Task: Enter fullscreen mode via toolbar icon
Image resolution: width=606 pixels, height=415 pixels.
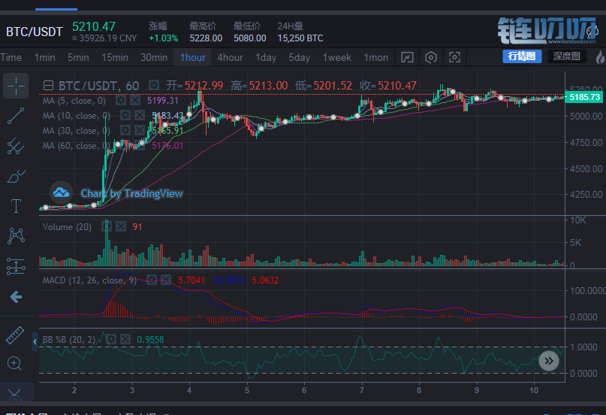Action: coord(454,57)
